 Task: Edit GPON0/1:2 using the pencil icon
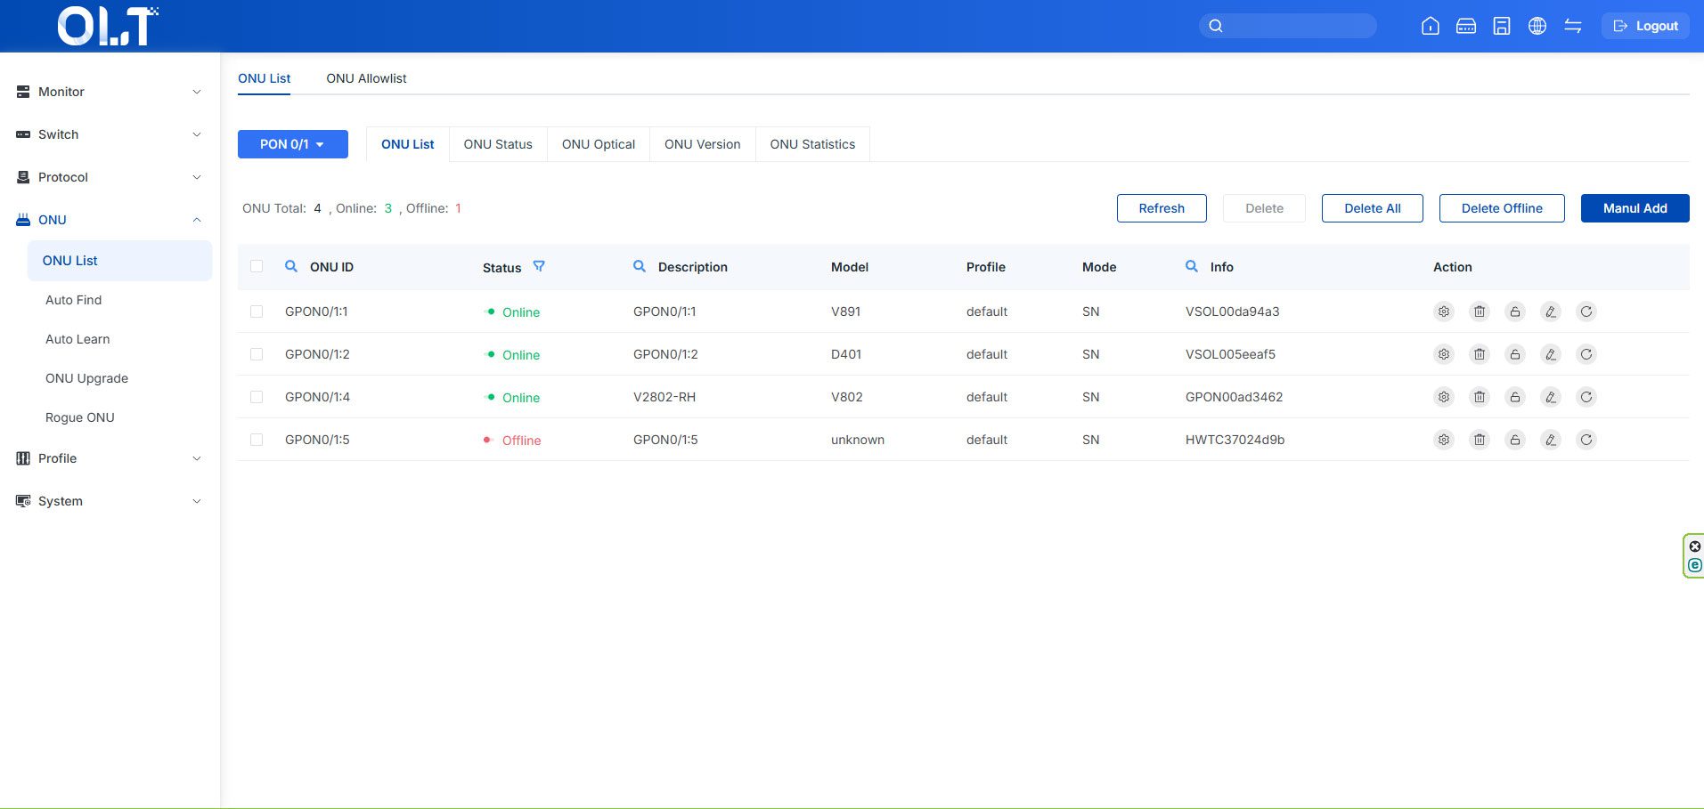(1551, 354)
